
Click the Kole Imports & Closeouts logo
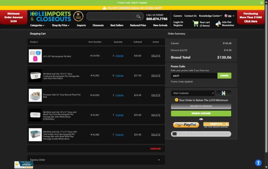click(x=50, y=16)
